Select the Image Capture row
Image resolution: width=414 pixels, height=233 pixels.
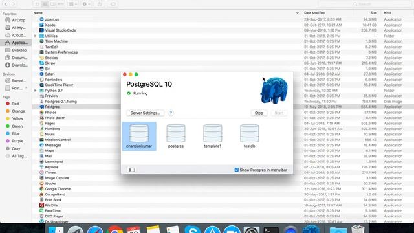tap(223, 178)
